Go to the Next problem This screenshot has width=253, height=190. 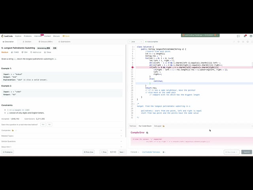123,152
